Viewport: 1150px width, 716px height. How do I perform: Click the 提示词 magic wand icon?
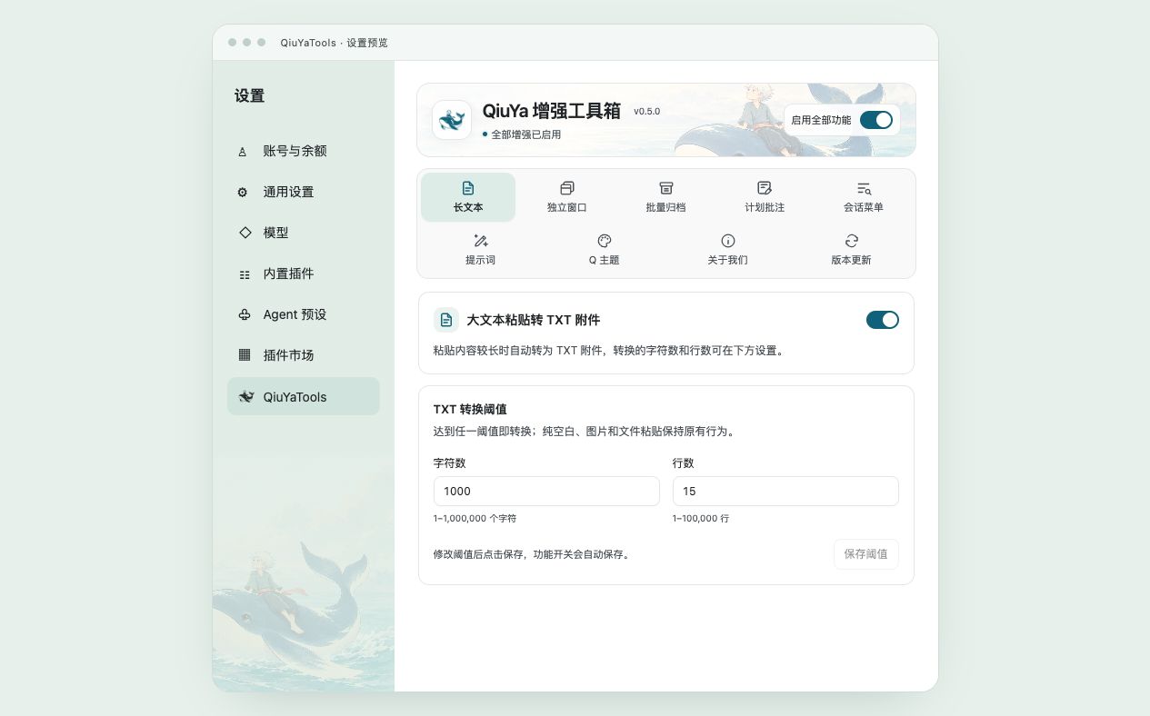[x=481, y=241]
